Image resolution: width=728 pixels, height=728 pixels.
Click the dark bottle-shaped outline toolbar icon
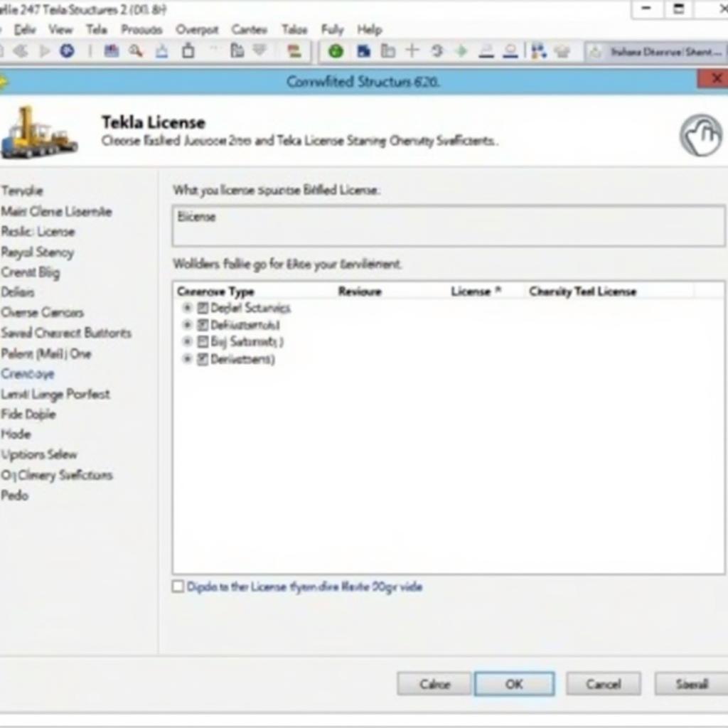(188, 50)
